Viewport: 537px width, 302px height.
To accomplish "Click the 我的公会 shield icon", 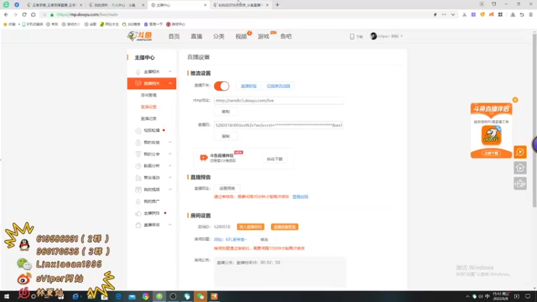I will tap(138, 154).
